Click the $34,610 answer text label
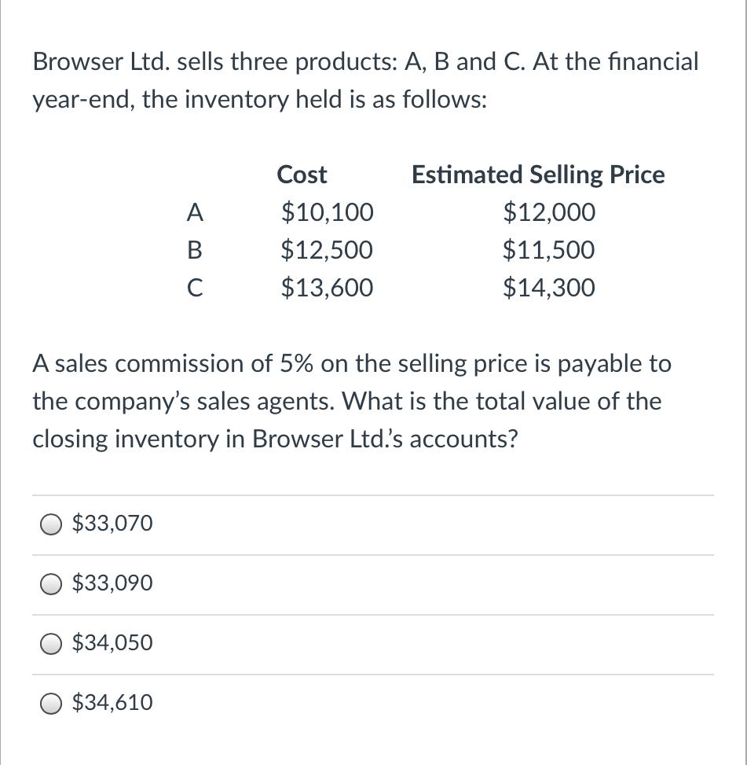The width and height of the screenshot is (747, 765). [112, 702]
